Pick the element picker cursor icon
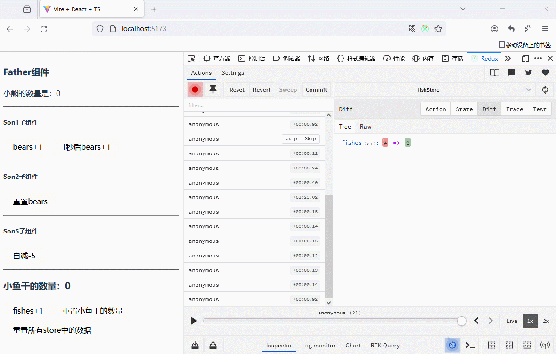556x354 pixels. 191,58
